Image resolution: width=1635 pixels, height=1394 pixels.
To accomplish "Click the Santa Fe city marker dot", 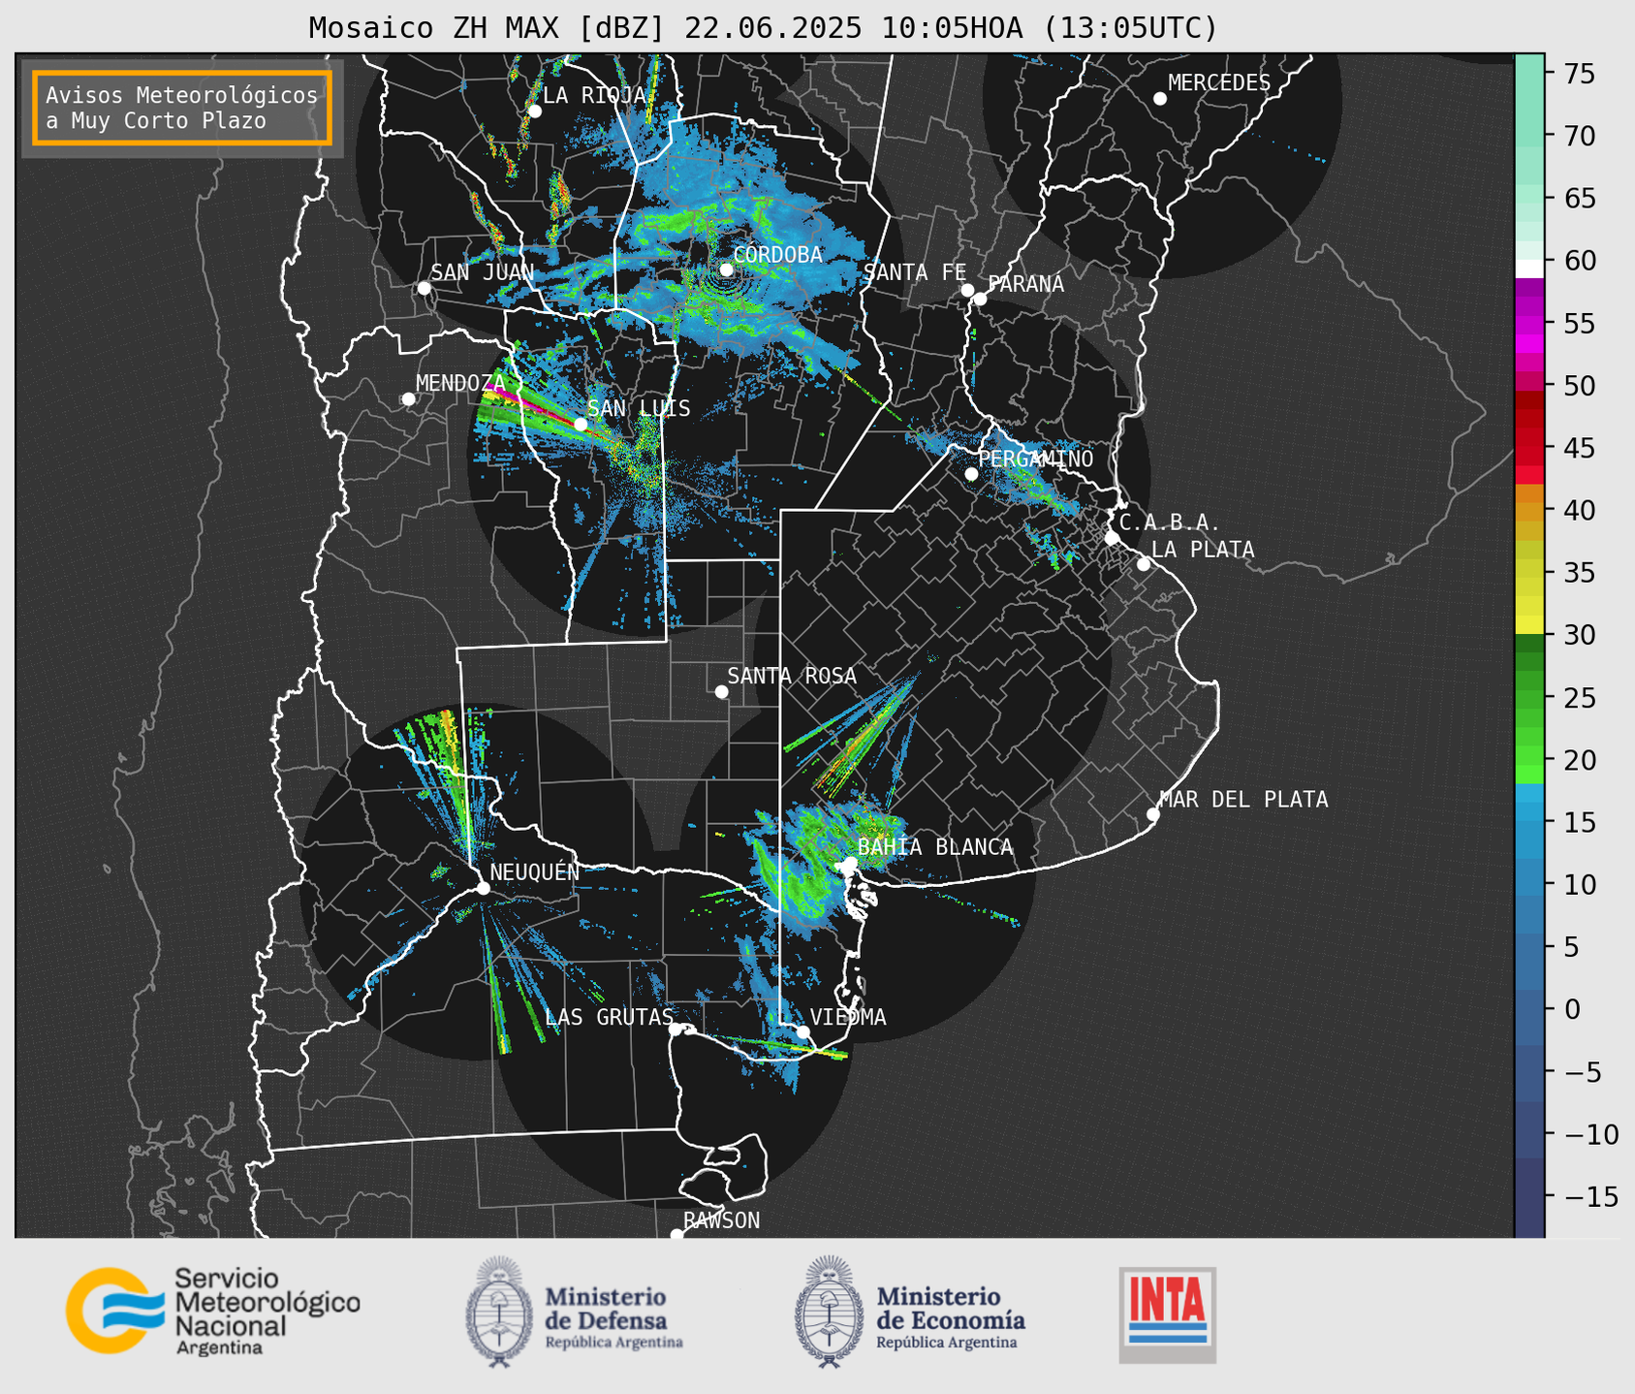I will tap(967, 290).
